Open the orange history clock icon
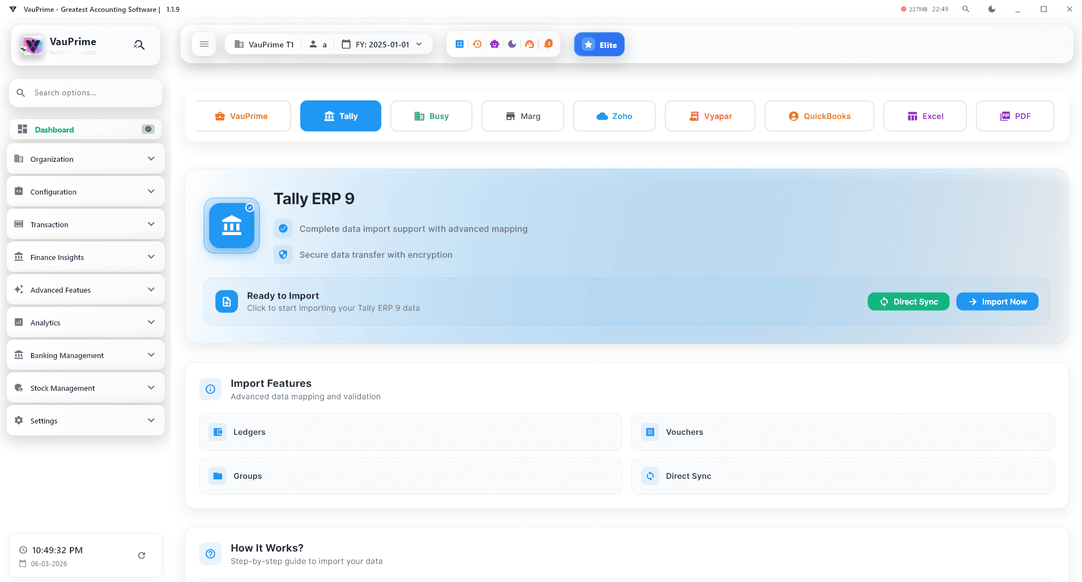This screenshot has height=582, width=1082. click(x=477, y=44)
